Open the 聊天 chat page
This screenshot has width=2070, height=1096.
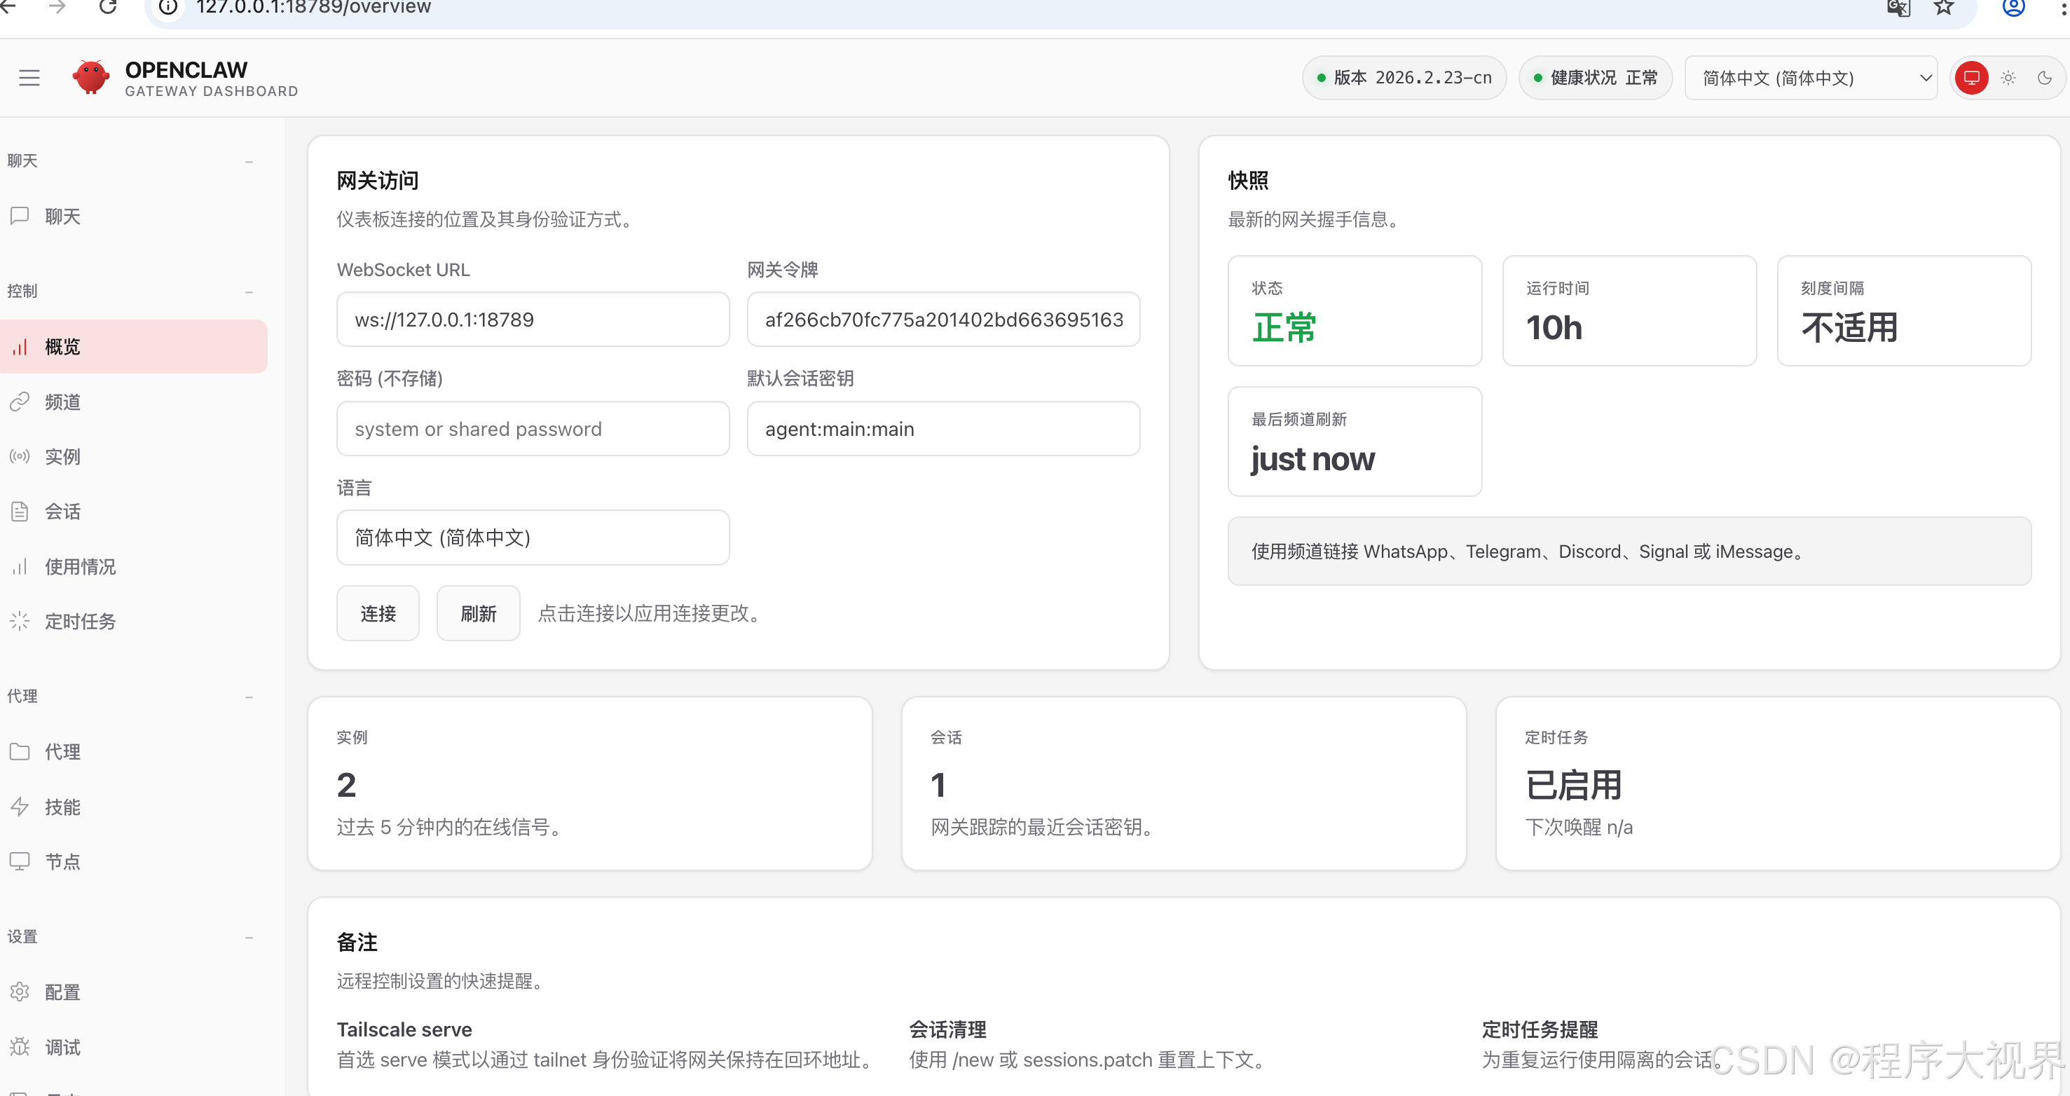62,216
